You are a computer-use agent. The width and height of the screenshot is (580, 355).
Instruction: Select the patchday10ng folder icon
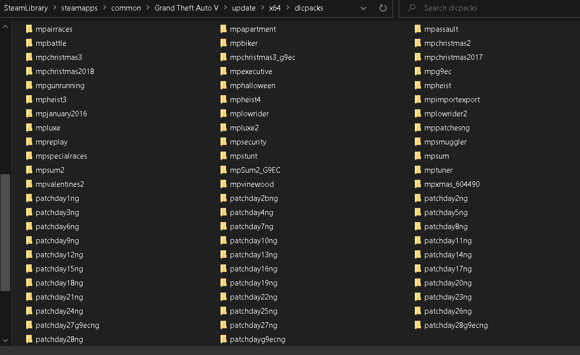(x=224, y=240)
